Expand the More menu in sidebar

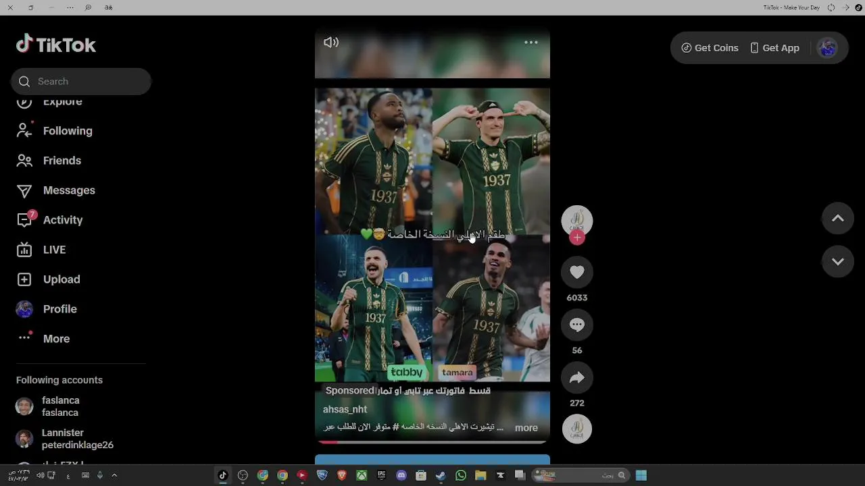(56, 339)
